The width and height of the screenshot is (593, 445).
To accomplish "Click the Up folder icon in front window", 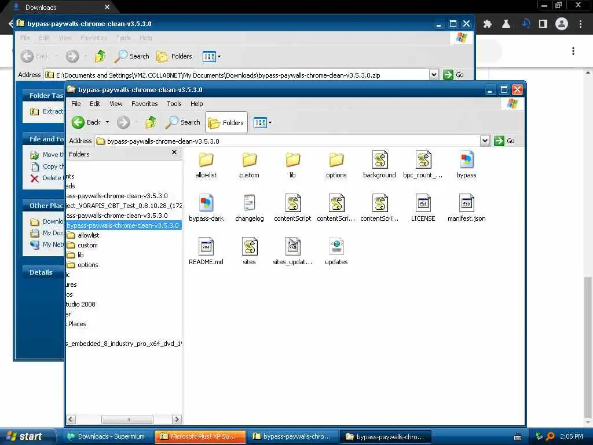I will point(151,122).
